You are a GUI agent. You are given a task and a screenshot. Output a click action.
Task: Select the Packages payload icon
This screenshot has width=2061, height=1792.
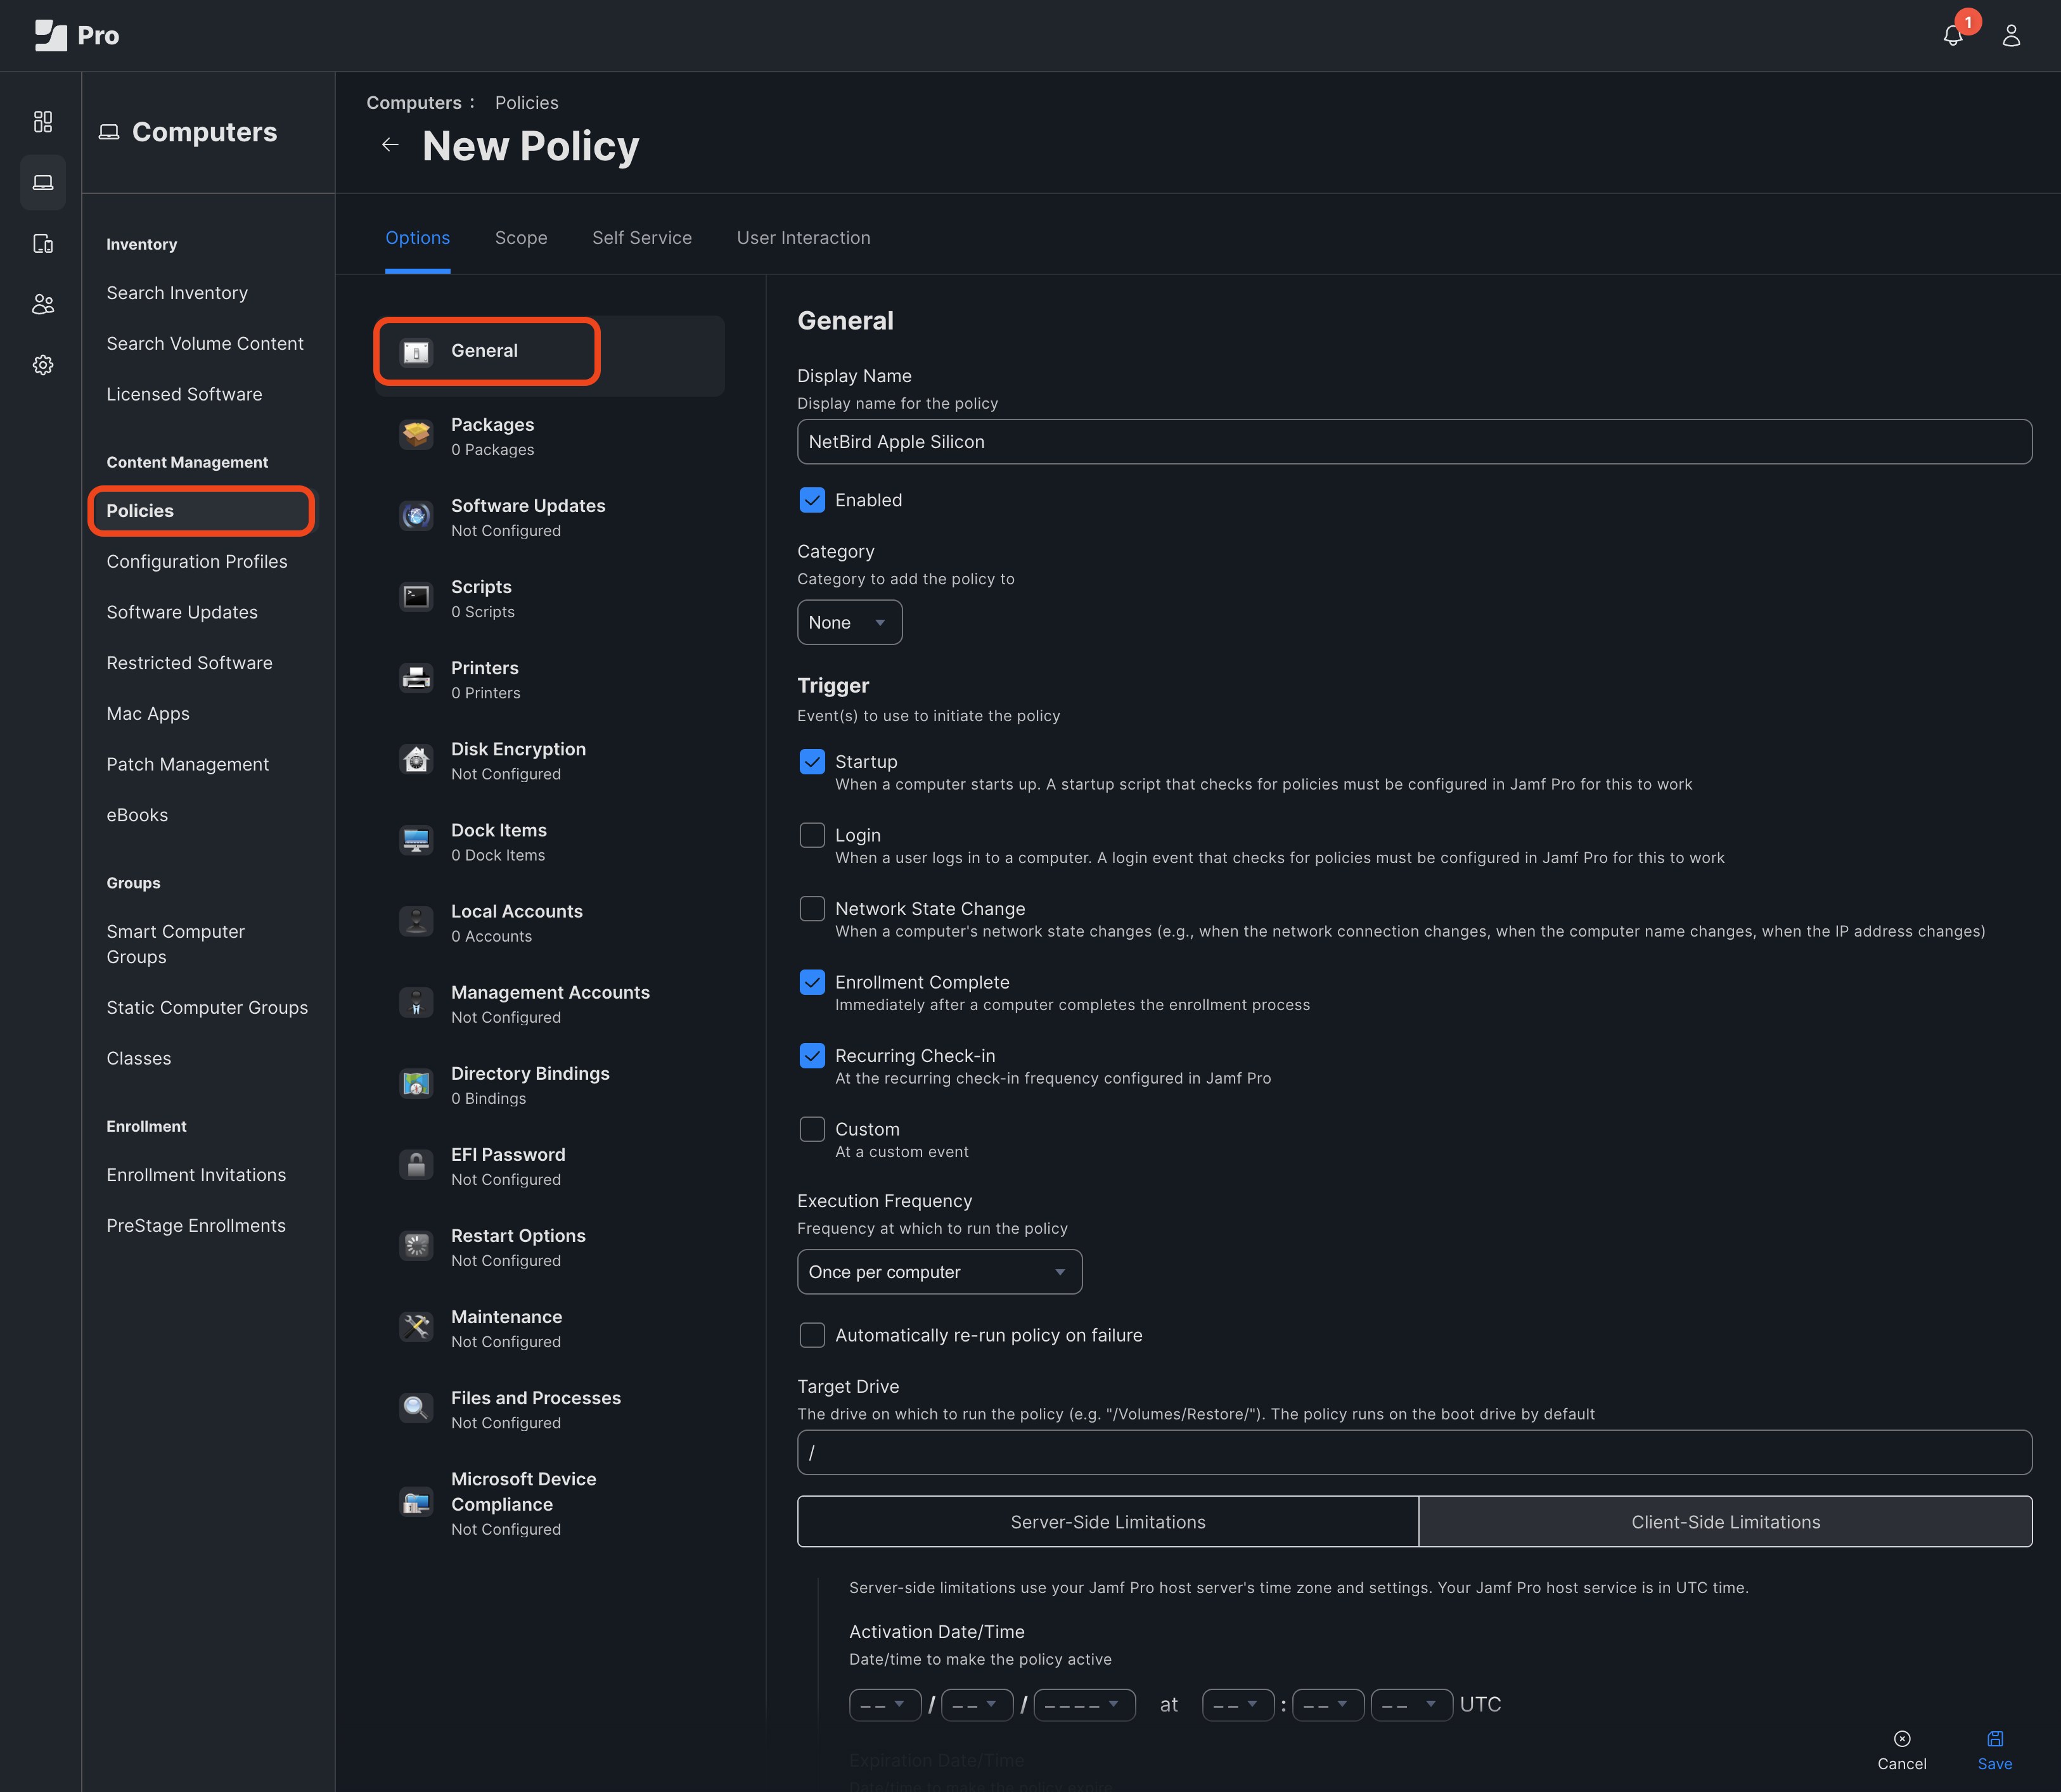tap(416, 434)
